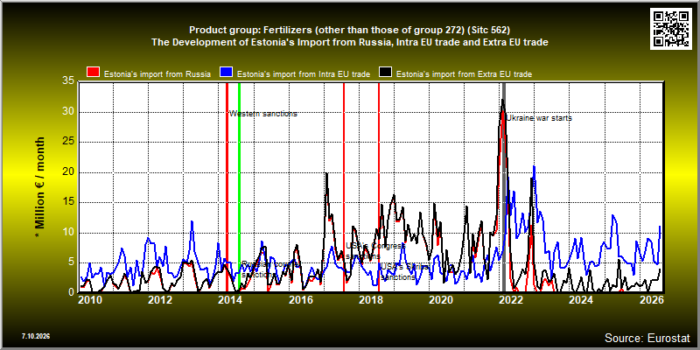This screenshot has width=700, height=350.
Task: Click the x-axis label 2010
Action: [90, 299]
